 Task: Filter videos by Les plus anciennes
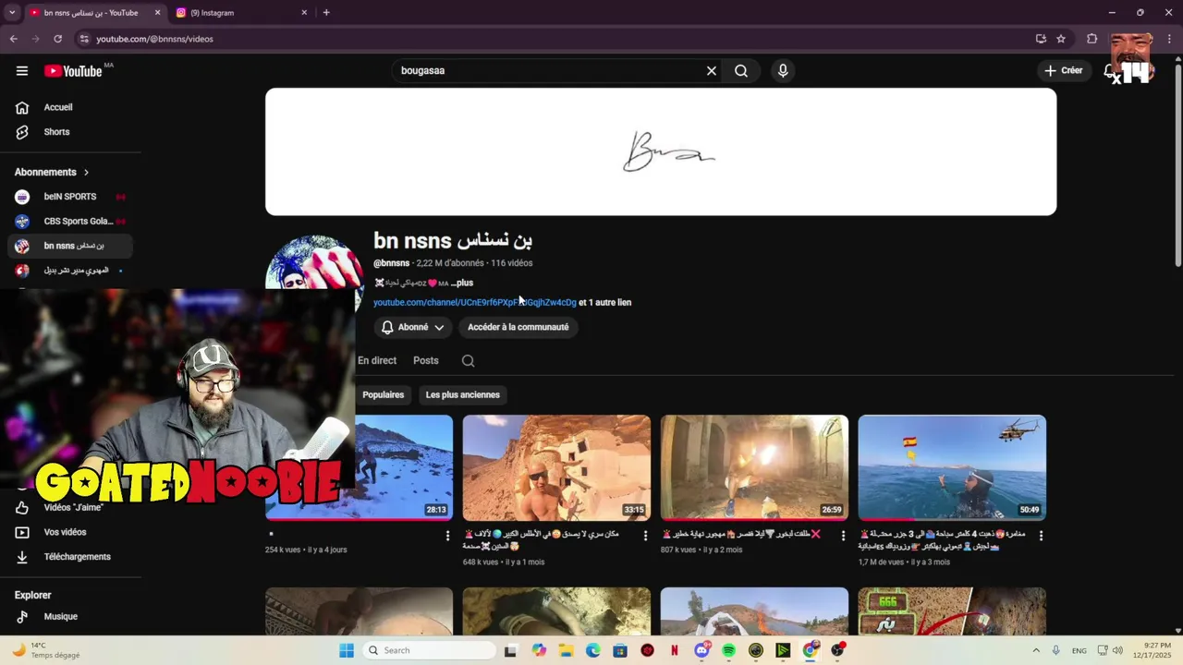pyautogui.click(x=463, y=395)
